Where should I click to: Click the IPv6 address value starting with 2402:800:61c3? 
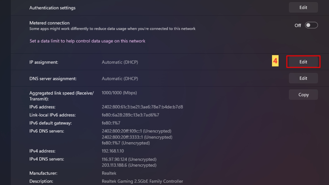point(142,107)
